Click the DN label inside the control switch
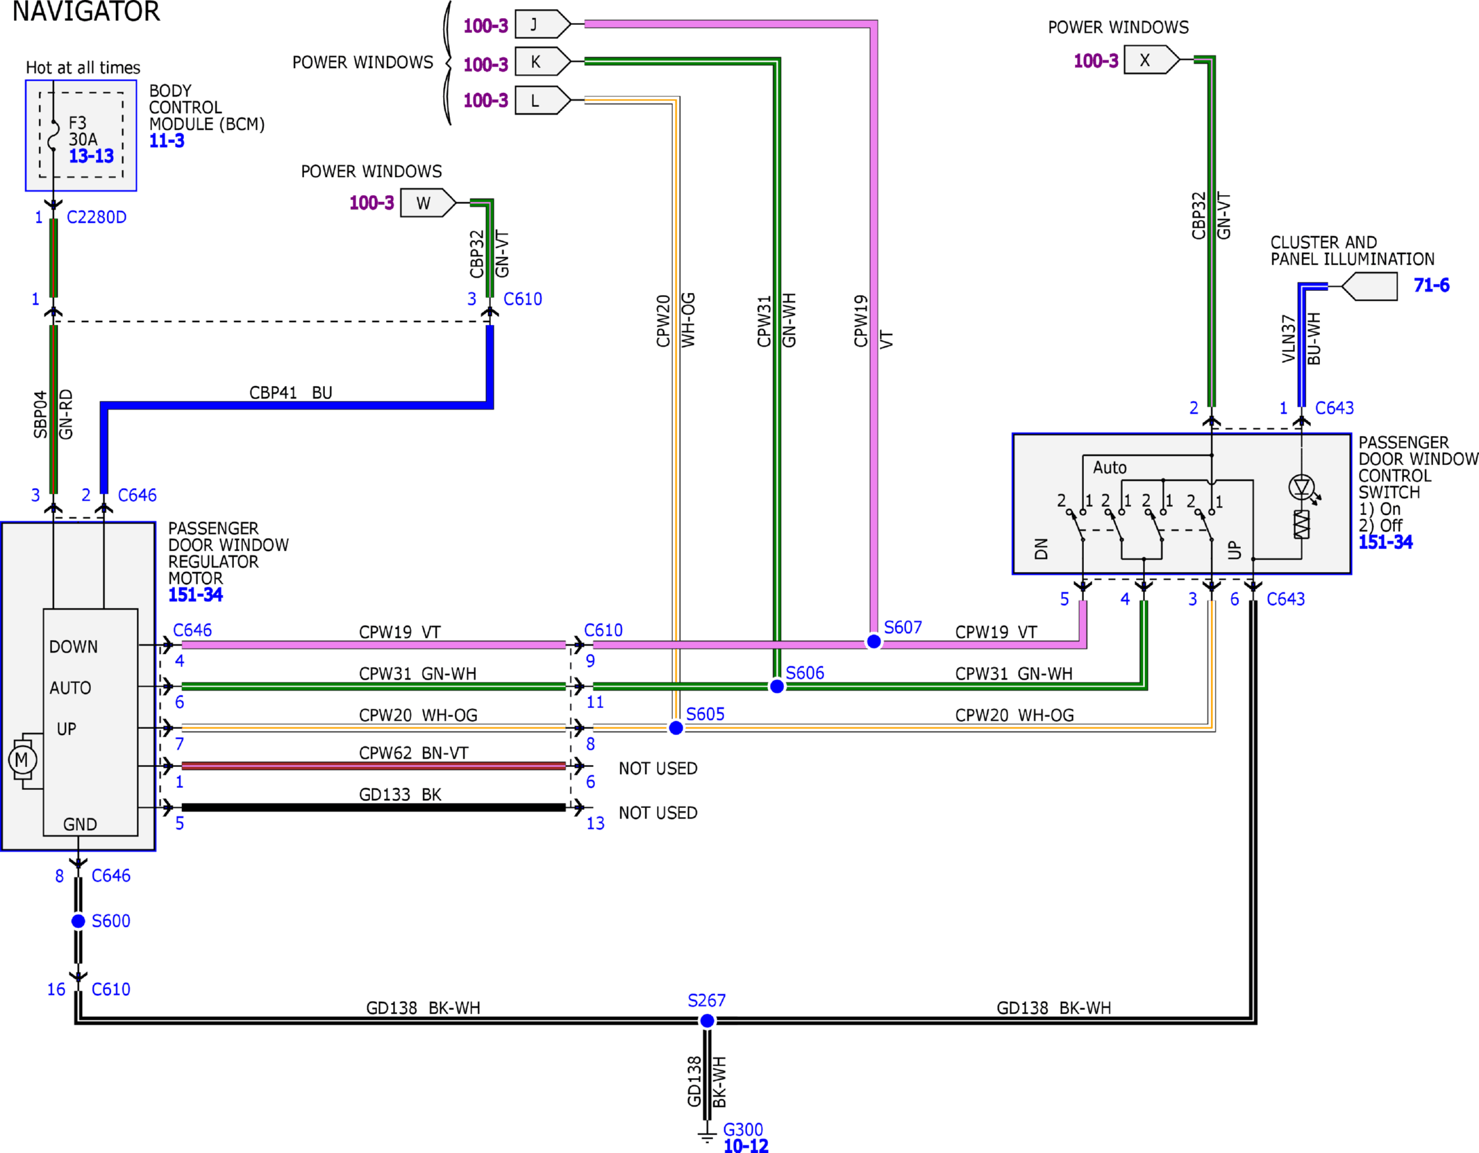The width and height of the screenshot is (1479, 1153). click(1041, 549)
